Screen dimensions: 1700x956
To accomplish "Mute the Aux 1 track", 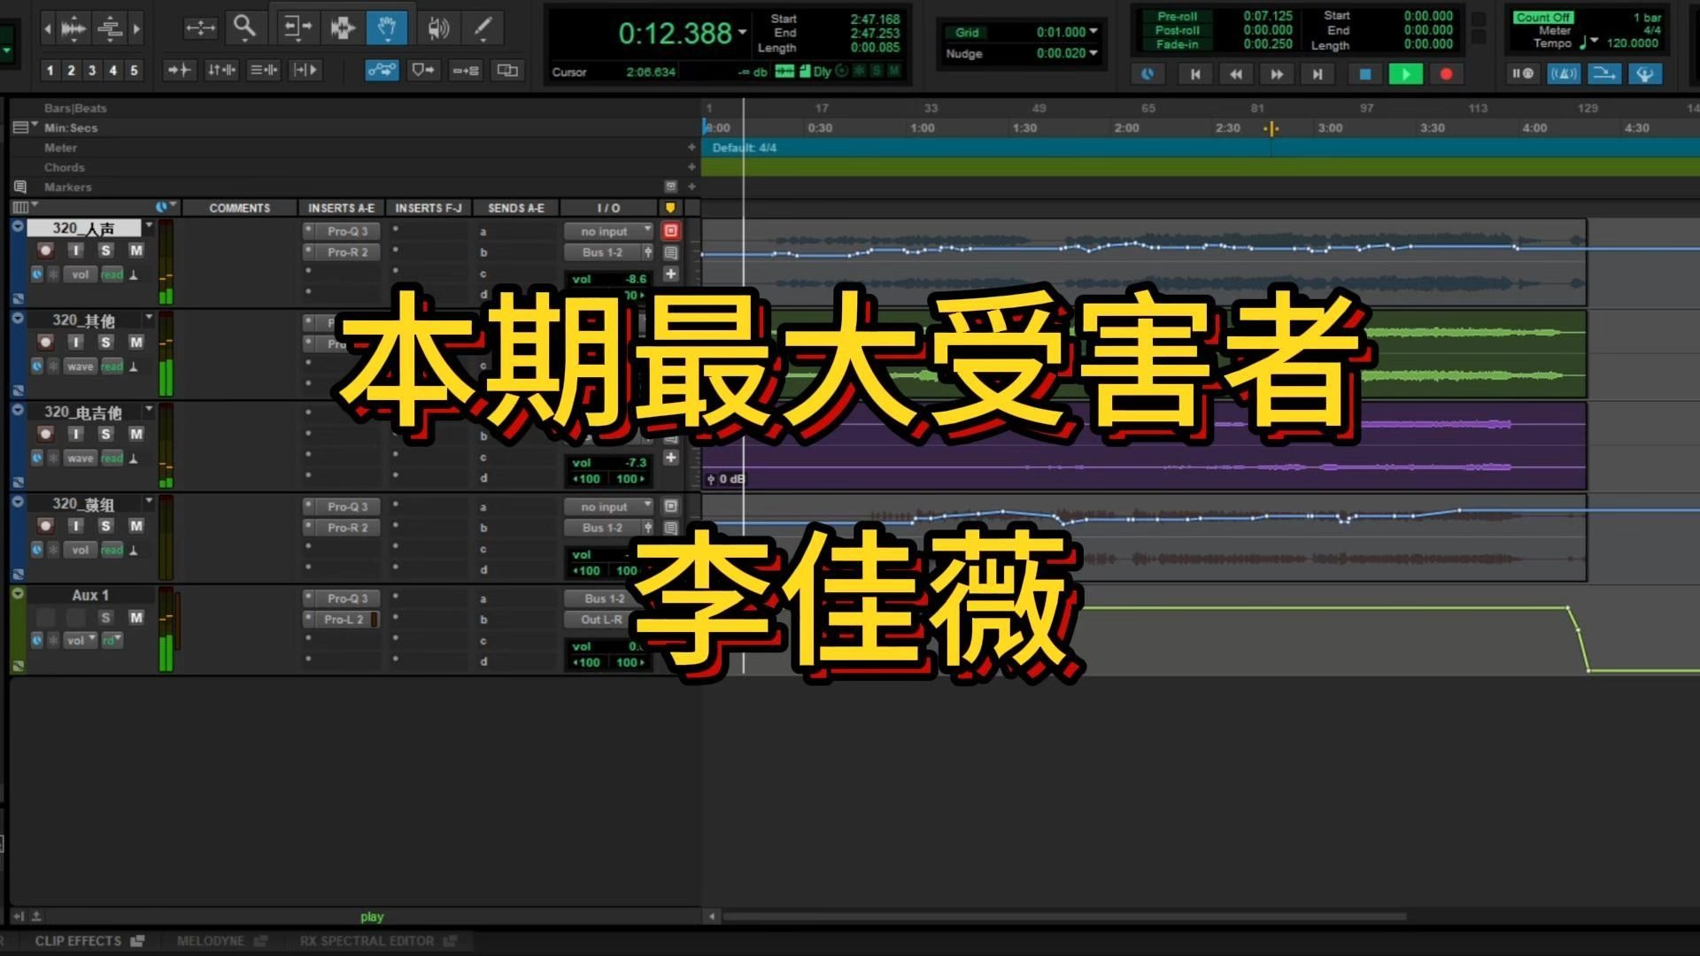I will 135,617.
